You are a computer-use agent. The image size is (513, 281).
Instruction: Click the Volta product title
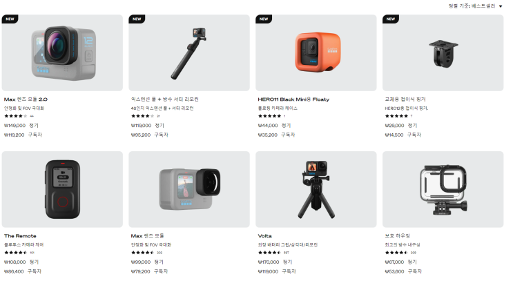click(264, 236)
